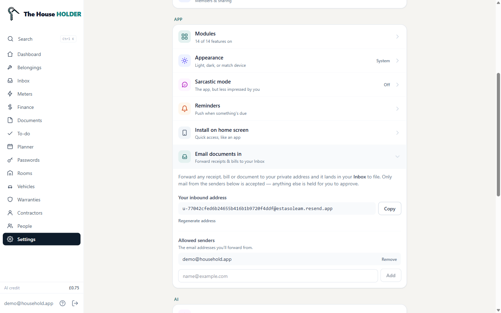Click the name@example.com sender input
The image size is (501, 313).
click(278, 276)
